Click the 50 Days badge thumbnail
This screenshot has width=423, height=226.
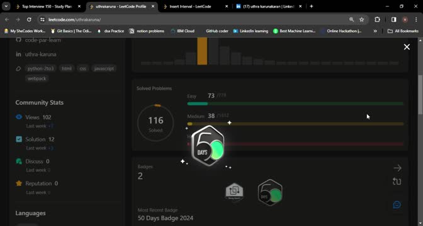click(x=270, y=192)
